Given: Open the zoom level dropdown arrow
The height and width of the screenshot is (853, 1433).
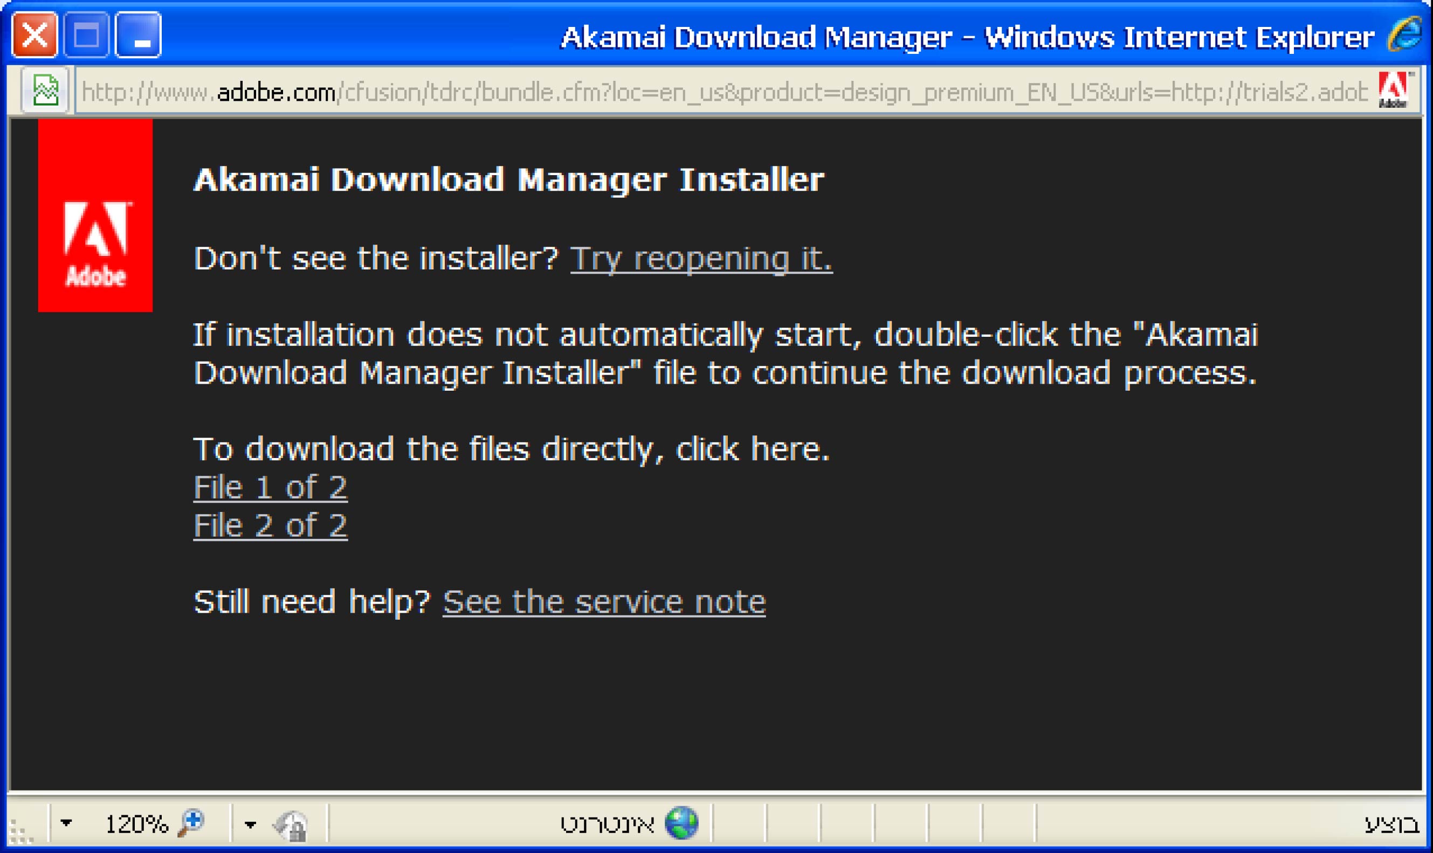Looking at the screenshot, I should (x=67, y=823).
